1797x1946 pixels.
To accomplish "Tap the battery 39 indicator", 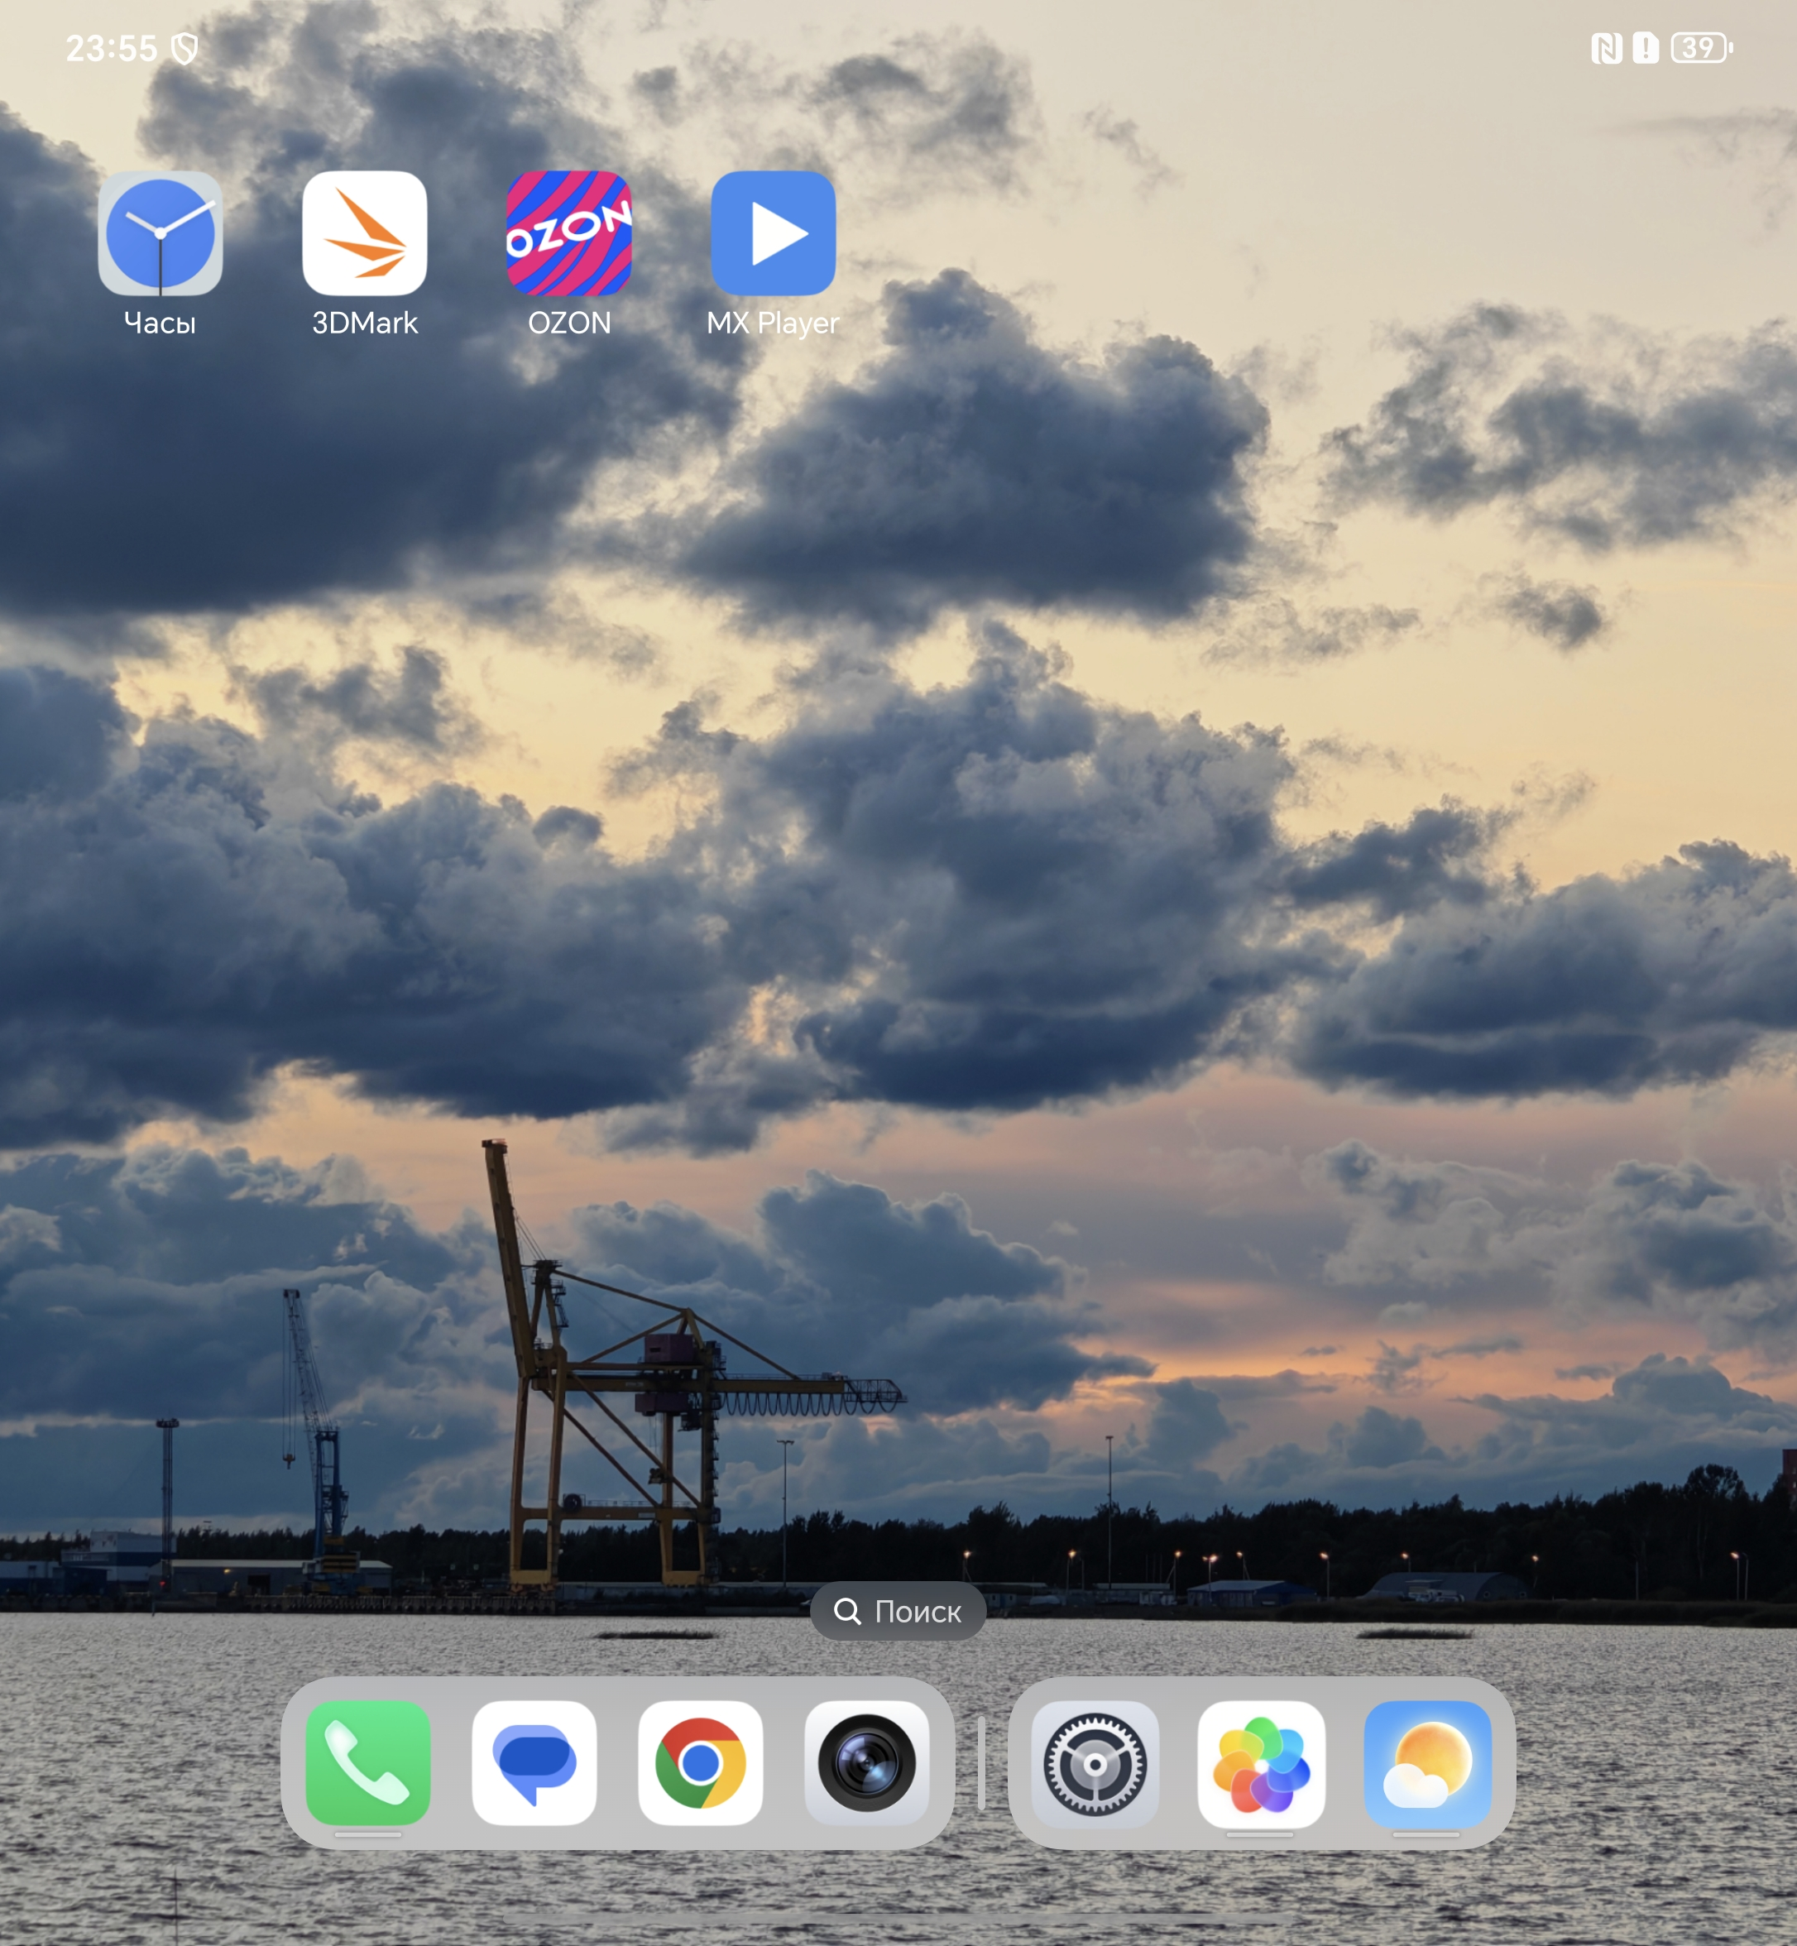I will [x=1702, y=48].
